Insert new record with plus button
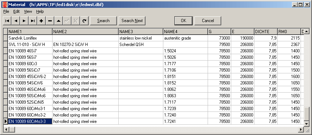This screenshot has height=135, width=312. point(41,21)
